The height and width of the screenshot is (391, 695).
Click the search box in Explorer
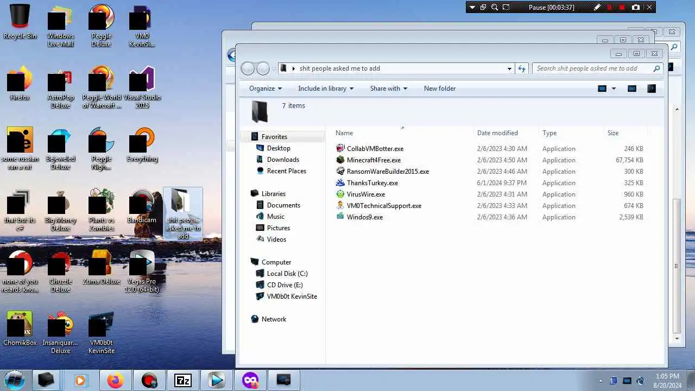pyautogui.click(x=597, y=68)
